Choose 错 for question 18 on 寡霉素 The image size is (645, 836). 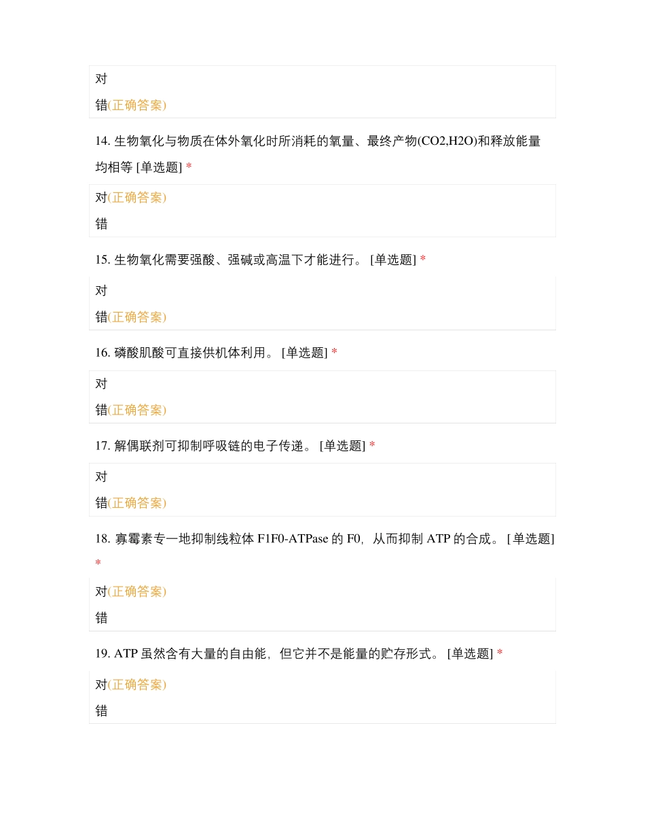point(102,618)
